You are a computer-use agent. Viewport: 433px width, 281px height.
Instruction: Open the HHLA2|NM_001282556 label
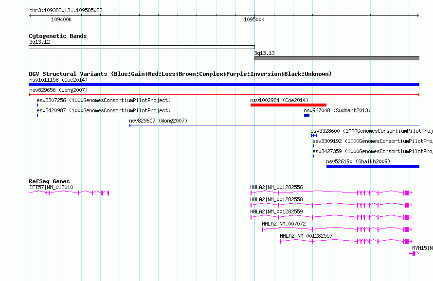pos(276,187)
